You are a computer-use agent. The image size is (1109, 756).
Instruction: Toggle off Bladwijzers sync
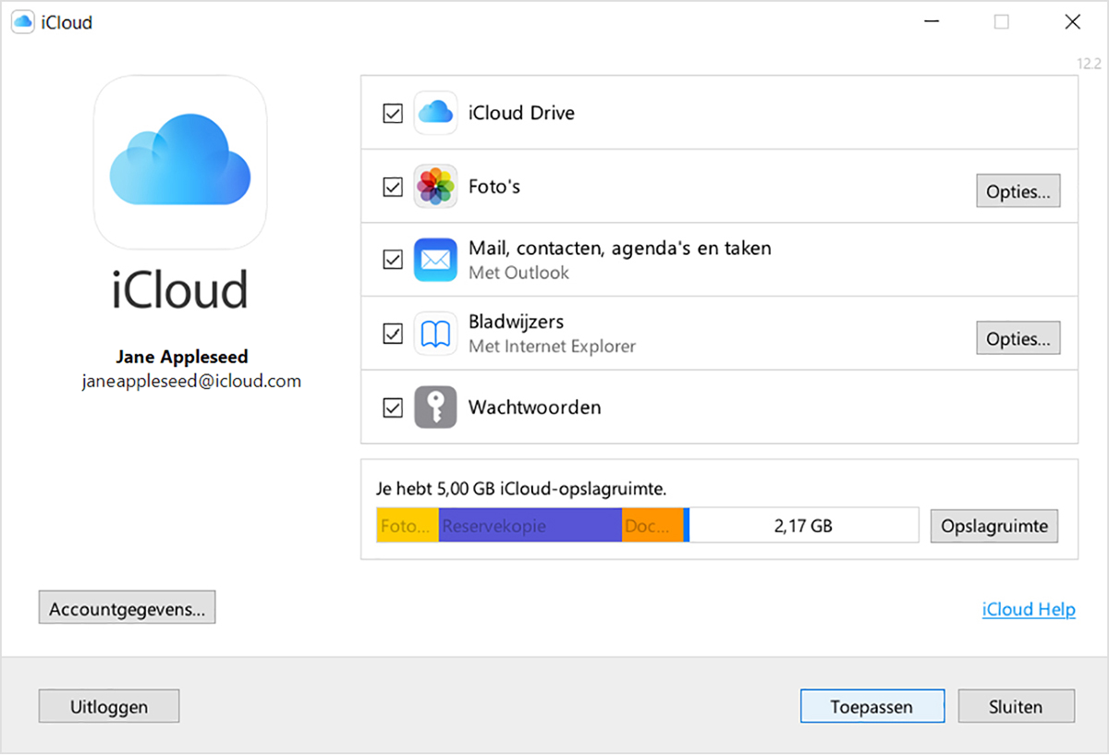pyautogui.click(x=392, y=333)
